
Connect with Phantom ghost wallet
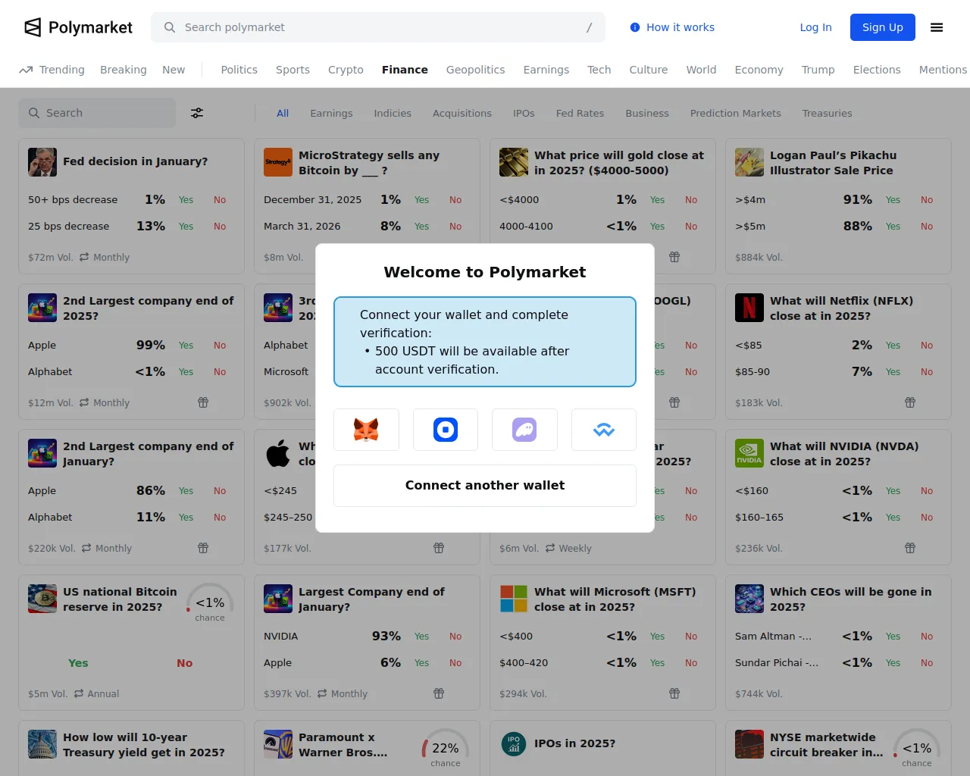(524, 430)
